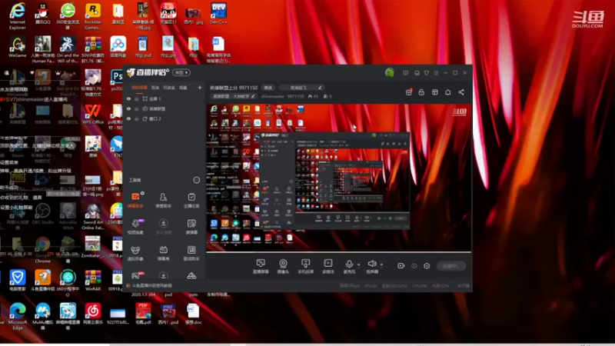The width and height of the screenshot is (615, 346).
Task: Open the notification bell icon
Action: (x=448, y=92)
